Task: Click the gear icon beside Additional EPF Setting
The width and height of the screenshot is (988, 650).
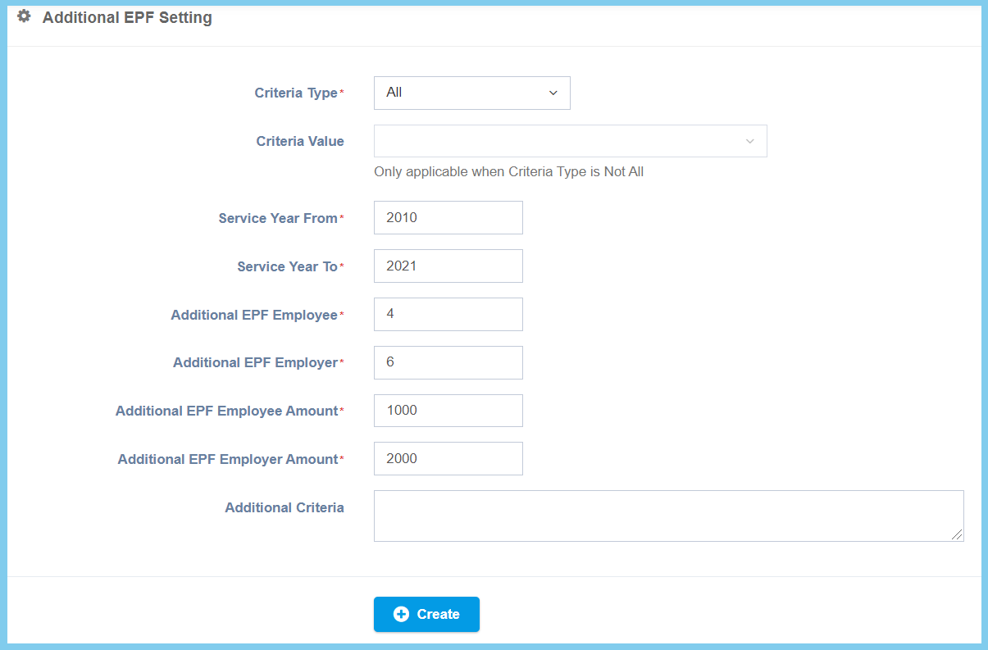Action: point(24,16)
